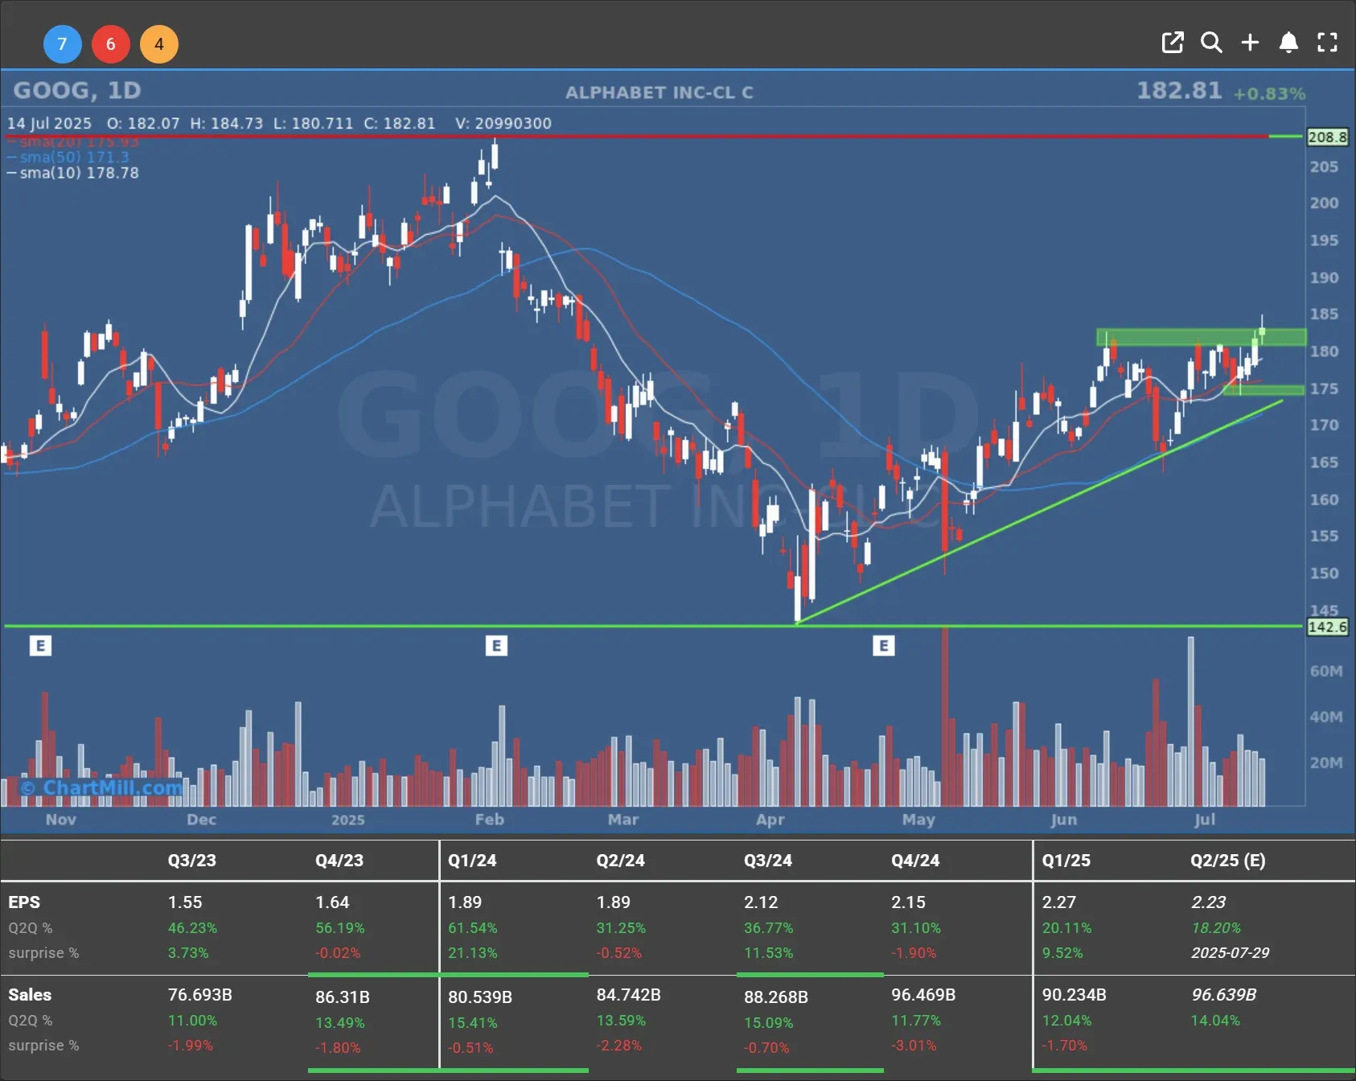The image size is (1356, 1081).
Task: Click Sales value 84.742B
Action: coord(628,995)
